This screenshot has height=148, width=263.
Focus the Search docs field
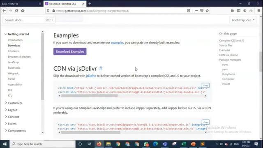click(29, 20)
